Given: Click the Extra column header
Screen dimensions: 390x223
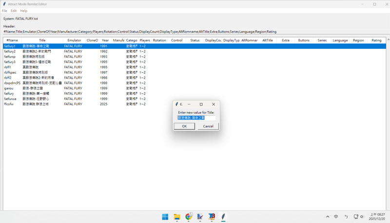Looking at the screenshot, I should click(286, 40).
